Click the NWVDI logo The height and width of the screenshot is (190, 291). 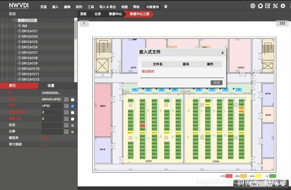(19, 5)
